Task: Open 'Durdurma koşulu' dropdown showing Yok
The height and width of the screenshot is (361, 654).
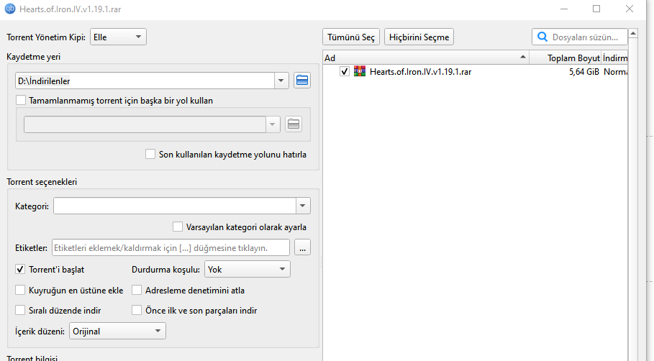Action: coord(247,269)
